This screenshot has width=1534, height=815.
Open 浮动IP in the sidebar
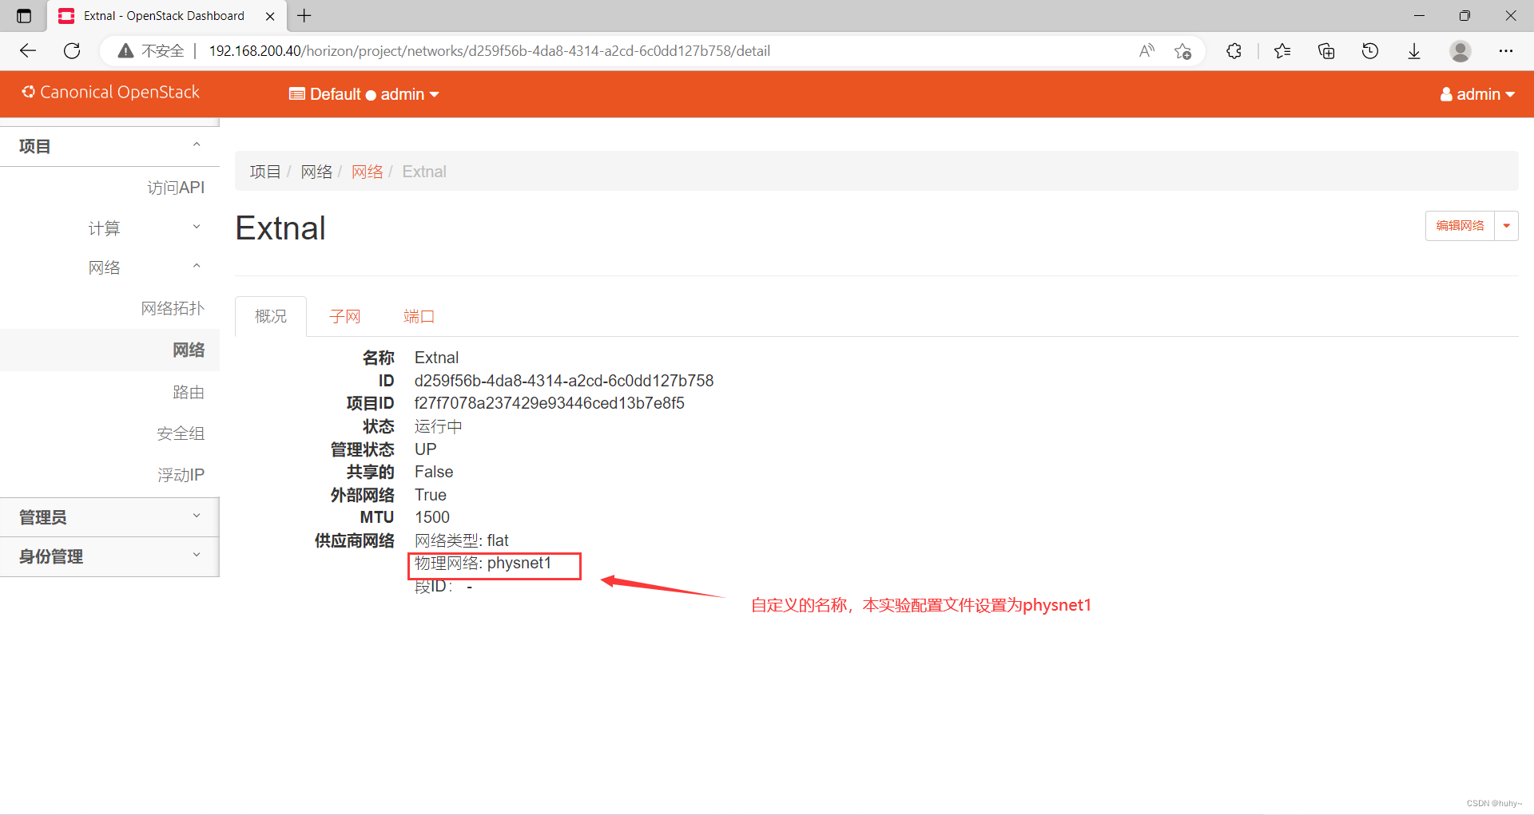pyautogui.click(x=181, y=476)
